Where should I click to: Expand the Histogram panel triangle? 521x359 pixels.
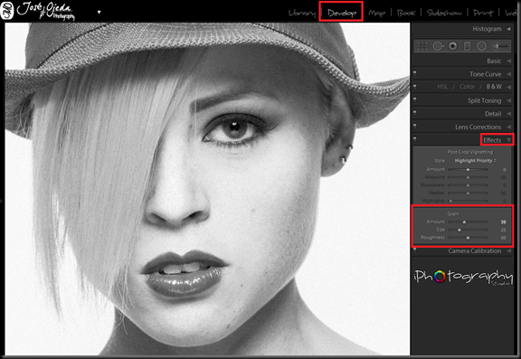tap(508, 29)
